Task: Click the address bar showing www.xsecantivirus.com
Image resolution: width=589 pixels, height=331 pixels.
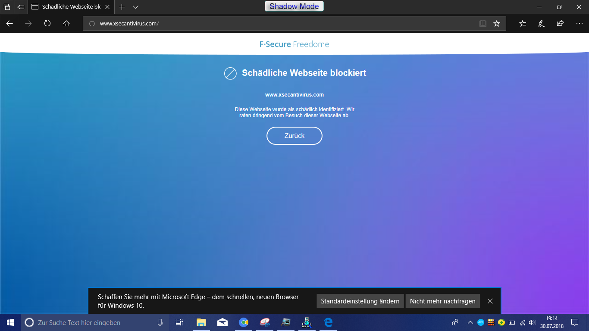Action: [x=294, y=24]
